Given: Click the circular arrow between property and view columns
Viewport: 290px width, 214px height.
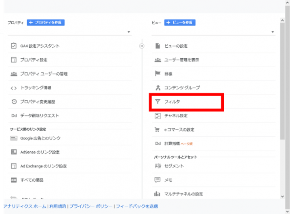Looking at the screenshot, I should [x=142, y=46].
